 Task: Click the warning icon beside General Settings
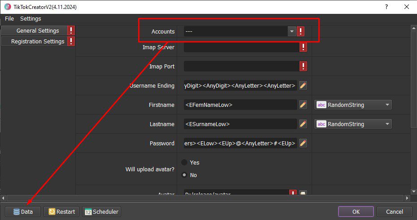71,30
